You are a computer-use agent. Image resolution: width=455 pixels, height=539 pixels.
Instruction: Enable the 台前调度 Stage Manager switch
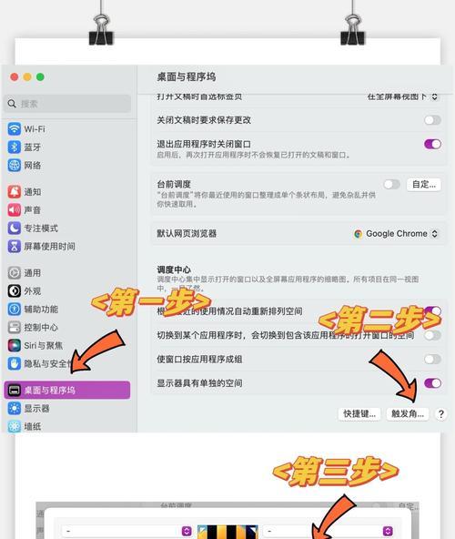click(x=392, y=185)
